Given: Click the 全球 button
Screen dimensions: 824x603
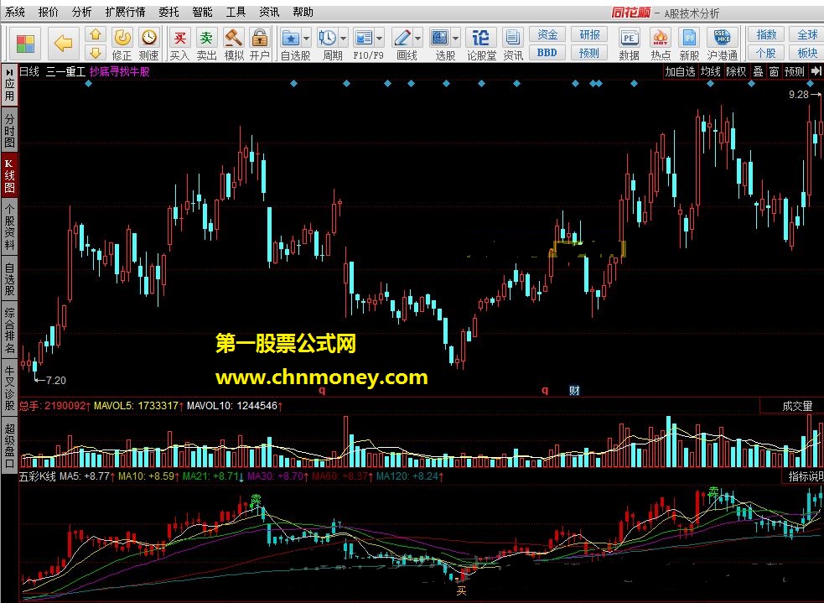Looking at the screenshot, I should [x=806, y=34].
